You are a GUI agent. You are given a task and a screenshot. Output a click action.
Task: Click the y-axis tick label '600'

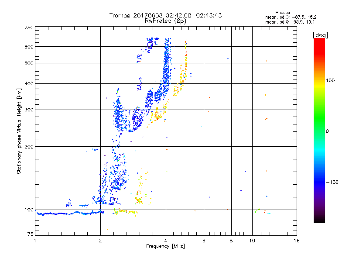(29, 47)
